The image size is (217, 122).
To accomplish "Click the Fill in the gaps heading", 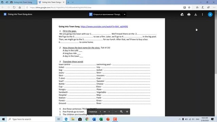I will (70, 31).
